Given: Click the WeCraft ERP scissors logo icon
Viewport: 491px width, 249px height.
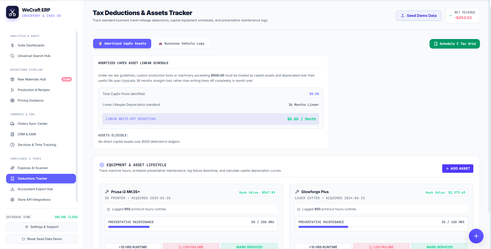Looking at the screenshot, I should [x=12, y=12].
